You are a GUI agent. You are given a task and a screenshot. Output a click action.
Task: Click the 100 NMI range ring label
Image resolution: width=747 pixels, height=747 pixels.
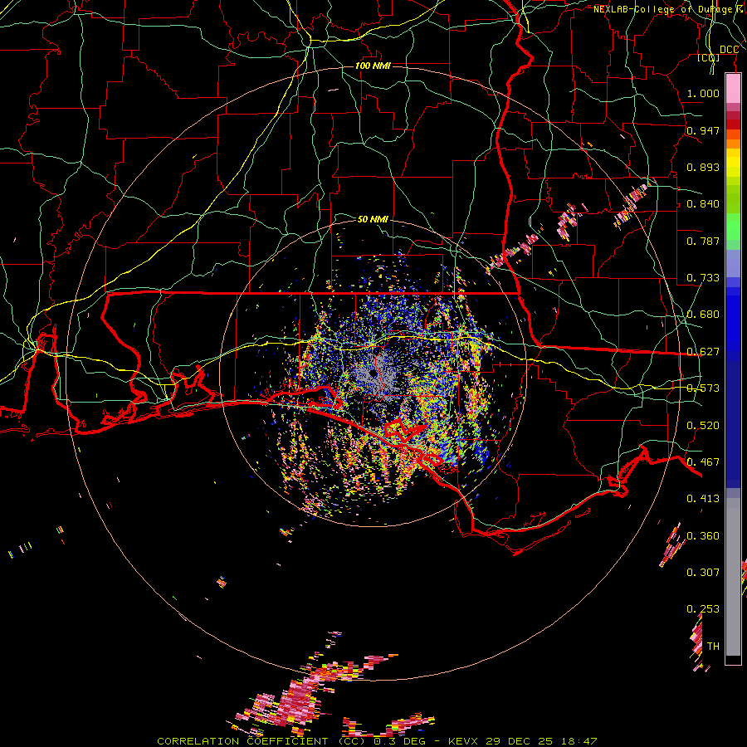point(373,66)
